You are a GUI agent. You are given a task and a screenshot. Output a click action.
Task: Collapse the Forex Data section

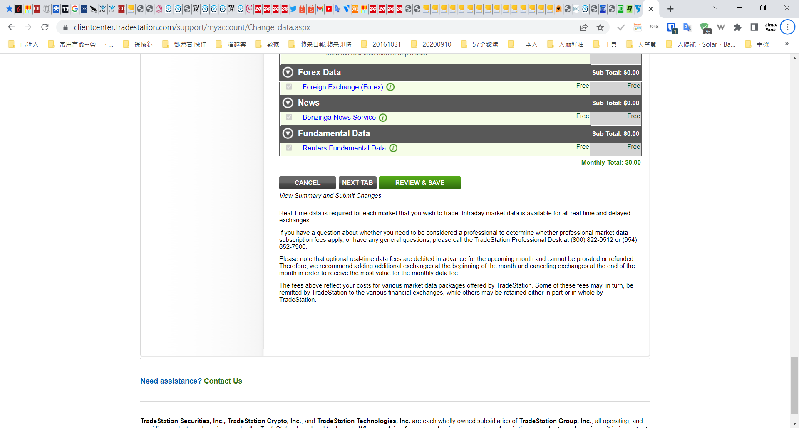[288, 72]
